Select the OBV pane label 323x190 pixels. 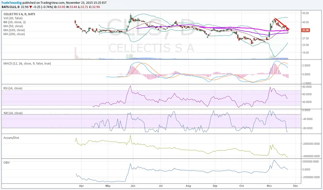[7, 162]
